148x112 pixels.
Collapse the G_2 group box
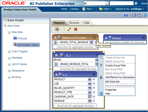(x=57, y=75)
